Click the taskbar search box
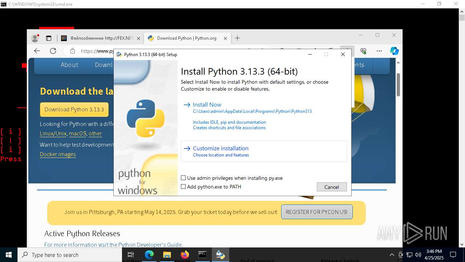 click(x=70, y=255)
